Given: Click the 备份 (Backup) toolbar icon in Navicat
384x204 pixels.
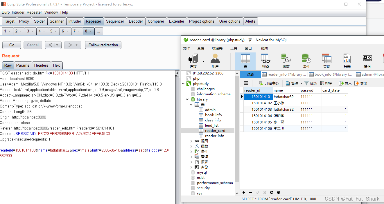Looking at the screenshot, I should [367, 61].
